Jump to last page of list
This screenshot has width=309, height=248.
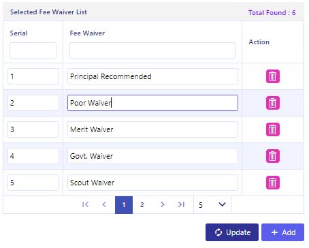pos(181,204)
